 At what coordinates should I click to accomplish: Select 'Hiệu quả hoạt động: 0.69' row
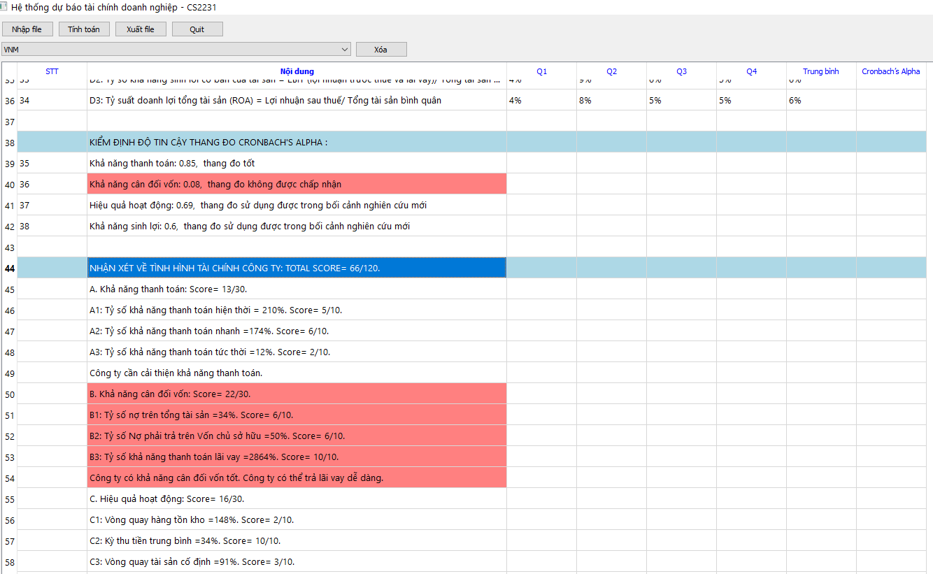(297, 205)
